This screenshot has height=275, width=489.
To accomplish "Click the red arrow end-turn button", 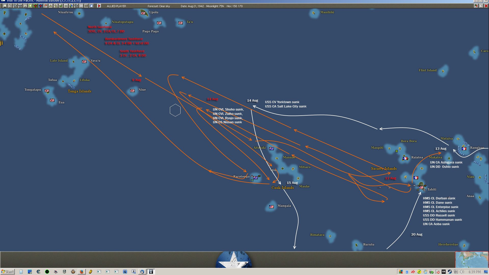I will click(99, 6).
